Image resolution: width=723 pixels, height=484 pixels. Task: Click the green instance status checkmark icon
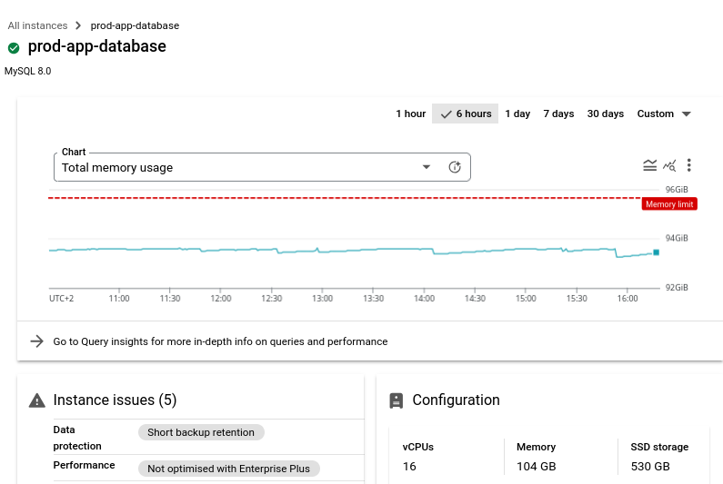point(14,47)
